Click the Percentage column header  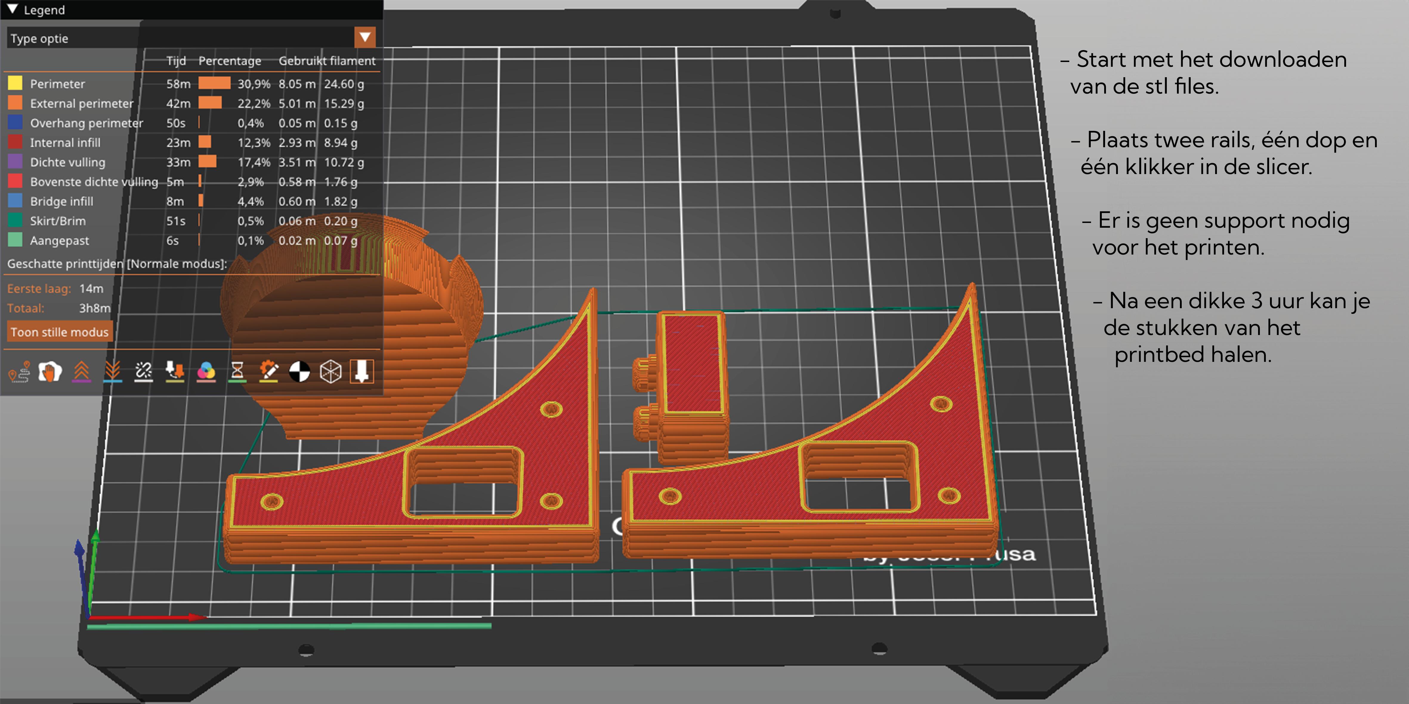[230, 61]
